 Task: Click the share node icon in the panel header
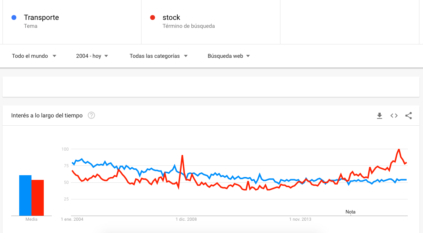(x=409, y=116)
